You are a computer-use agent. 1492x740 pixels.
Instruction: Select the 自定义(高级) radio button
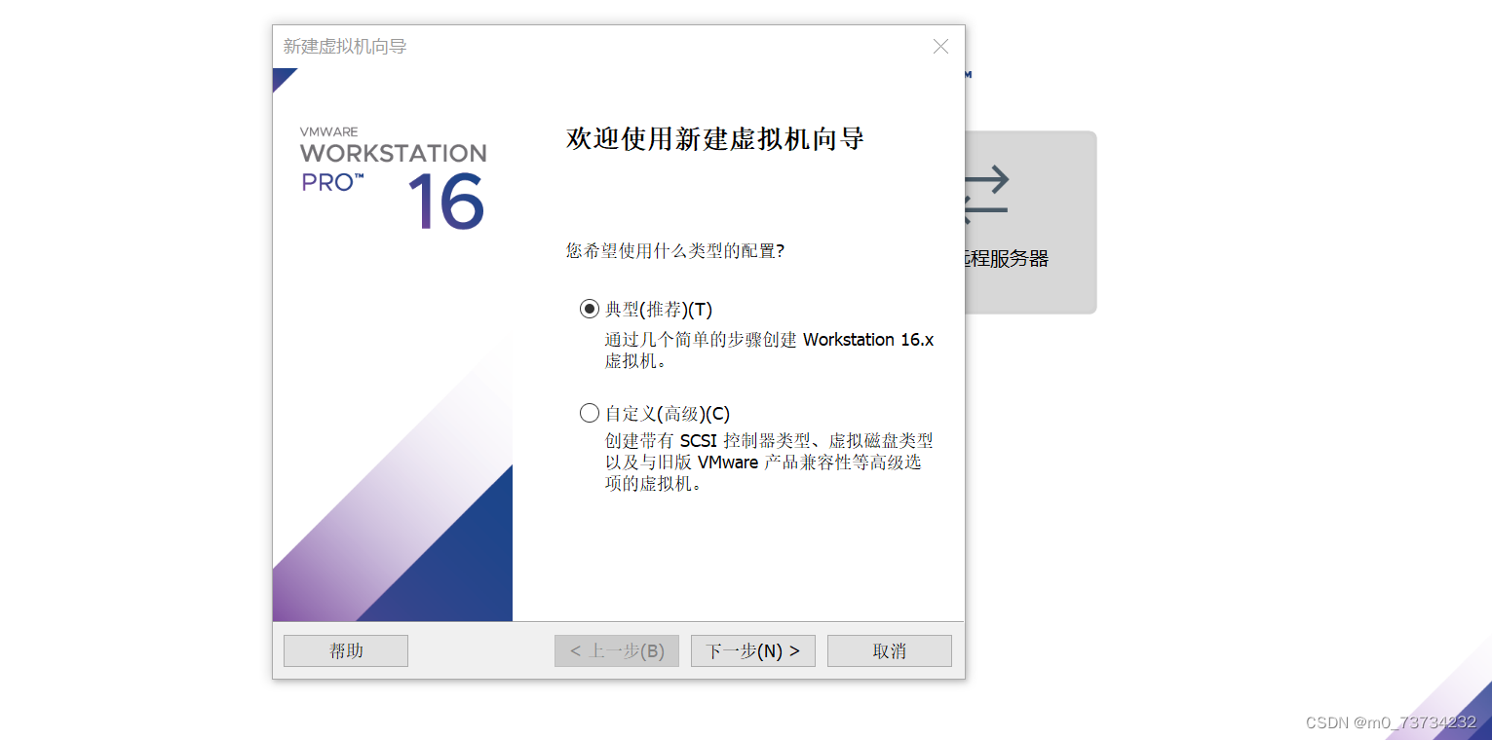point(589,413)
